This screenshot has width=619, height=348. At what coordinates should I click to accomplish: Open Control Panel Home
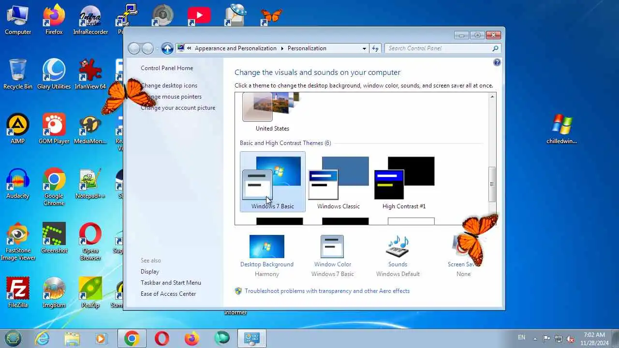[167, 68]
